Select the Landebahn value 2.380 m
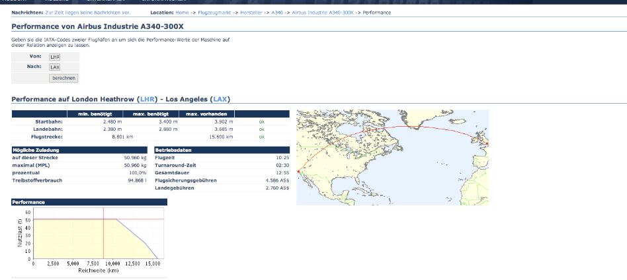This screenshot has height=280, width=627. click(x=112, y=129)
